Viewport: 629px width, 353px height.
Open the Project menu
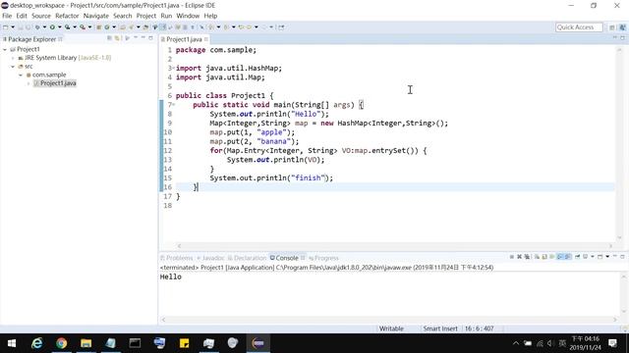point(146,16)
